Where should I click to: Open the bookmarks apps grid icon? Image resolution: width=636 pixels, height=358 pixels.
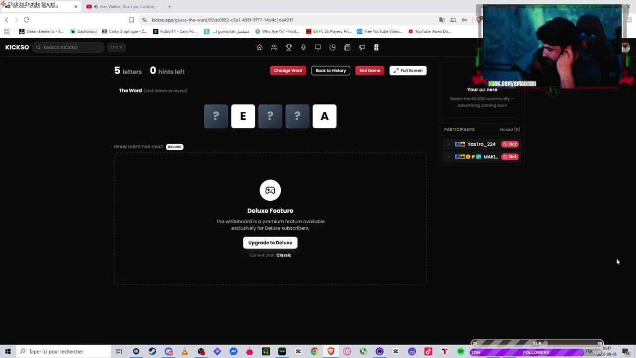[6, 31]
